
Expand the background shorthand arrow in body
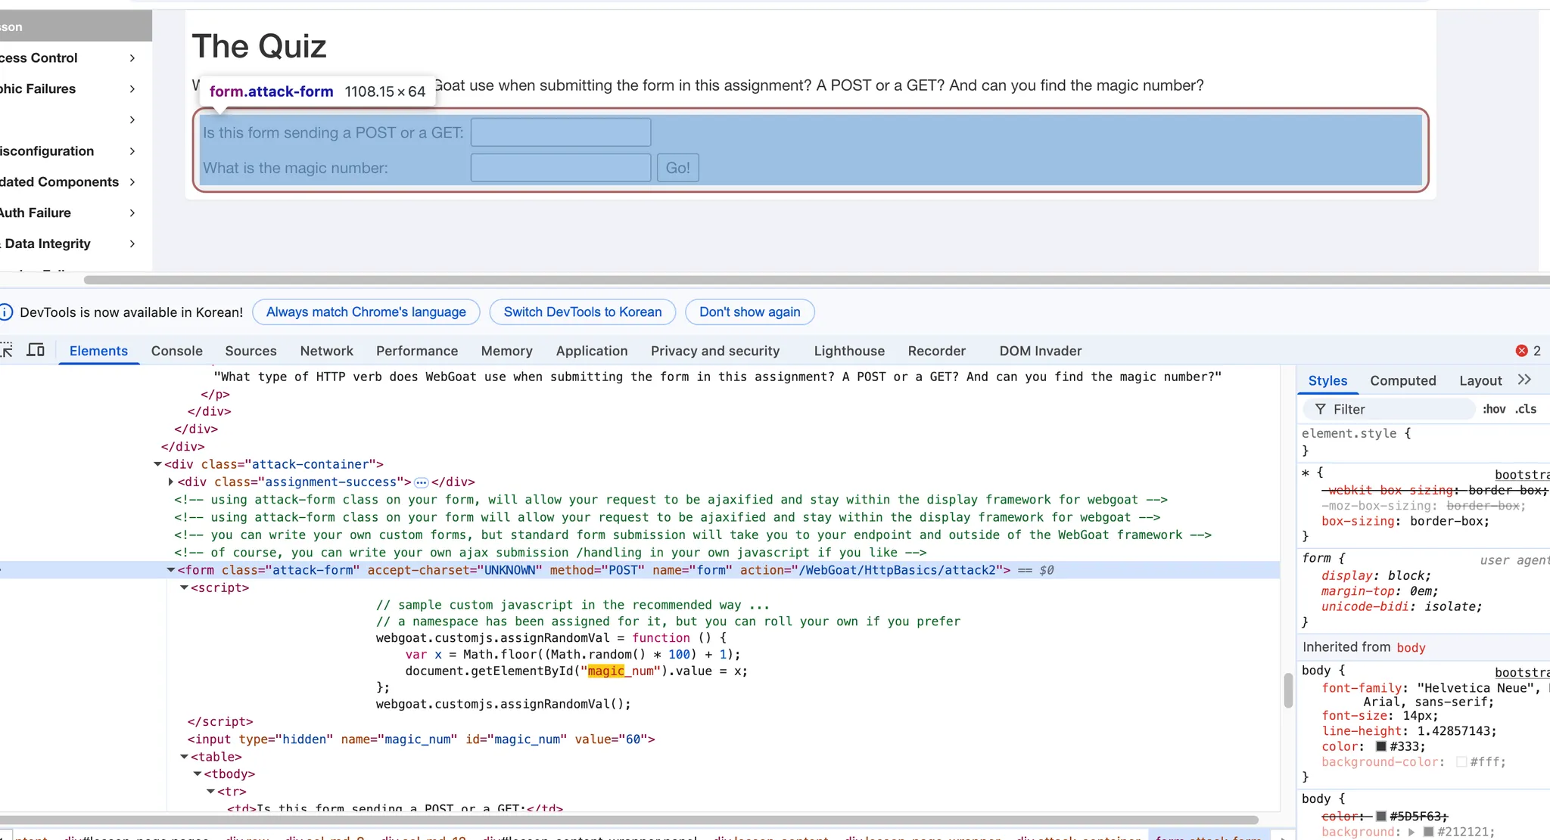pyautogui.click(x=1411, y=832)
